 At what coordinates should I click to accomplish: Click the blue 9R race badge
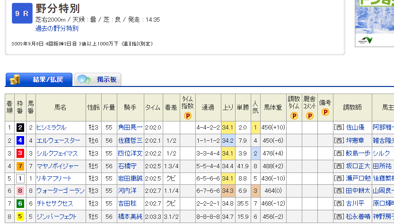[x=22, y=14]
